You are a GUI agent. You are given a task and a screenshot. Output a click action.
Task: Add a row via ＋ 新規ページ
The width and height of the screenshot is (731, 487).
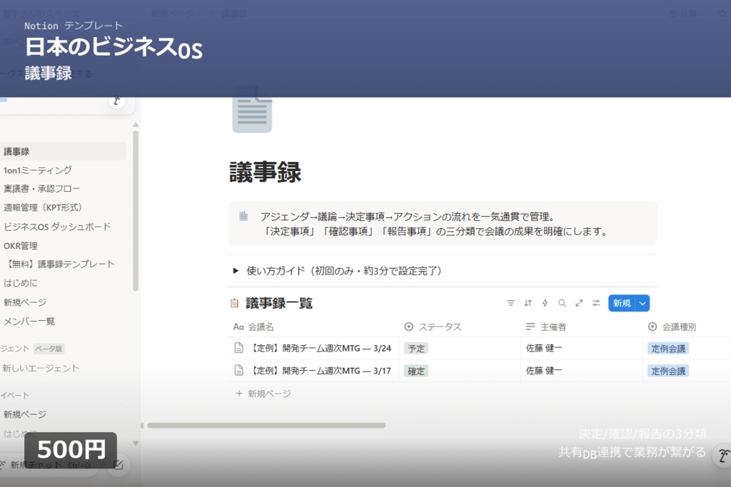tap(263, 393)
